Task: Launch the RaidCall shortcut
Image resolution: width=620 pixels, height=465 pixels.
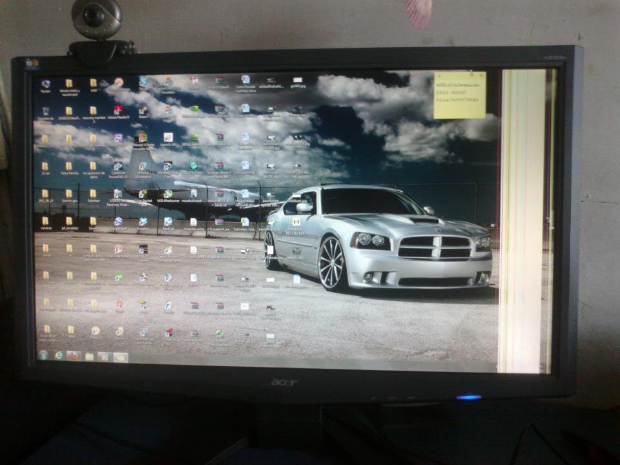Action: [168, 224]
